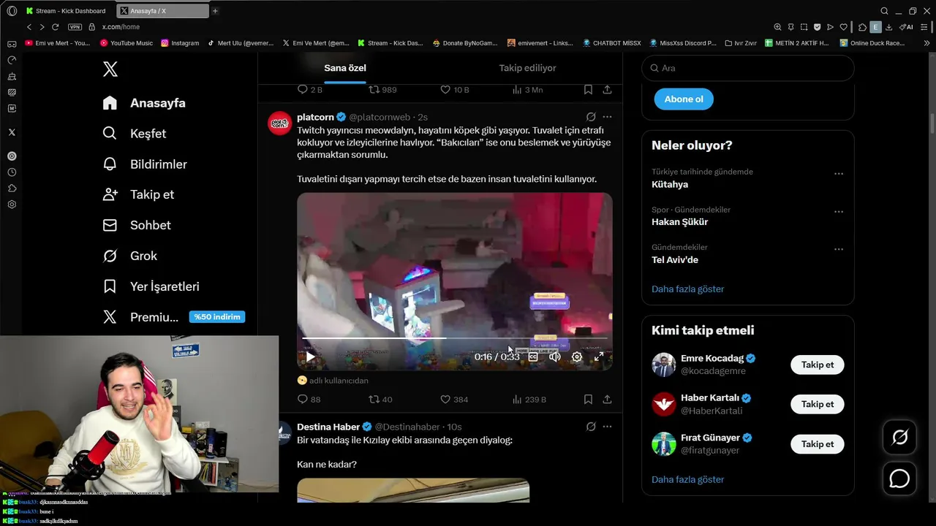Viewport: 936px width, 526px height.
Task: Open Grok action icon on Destina Haber post
Action: pos(591,427)
